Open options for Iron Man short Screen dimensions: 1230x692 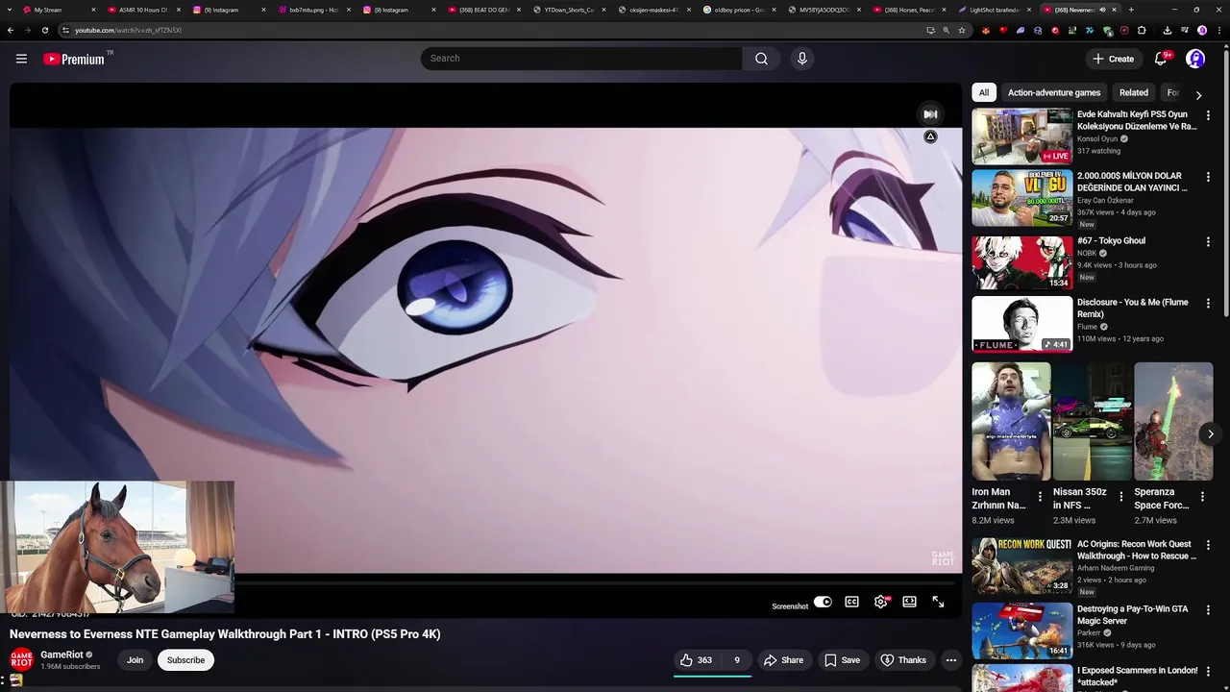pyautogui.click(x=1039, y=497)
